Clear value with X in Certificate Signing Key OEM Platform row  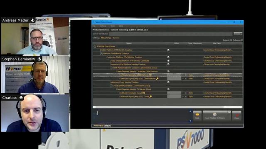point(186,79)
